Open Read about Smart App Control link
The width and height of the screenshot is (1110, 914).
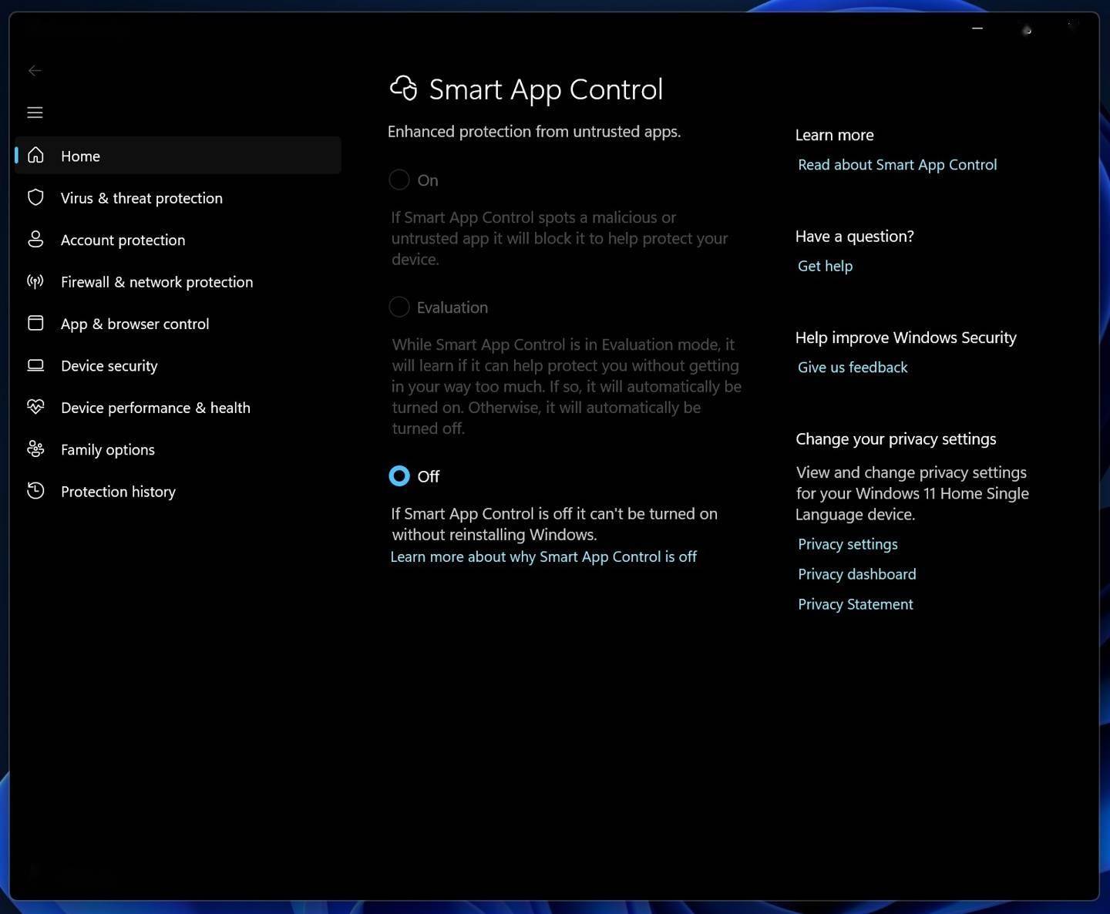click(x=897, y=165)
